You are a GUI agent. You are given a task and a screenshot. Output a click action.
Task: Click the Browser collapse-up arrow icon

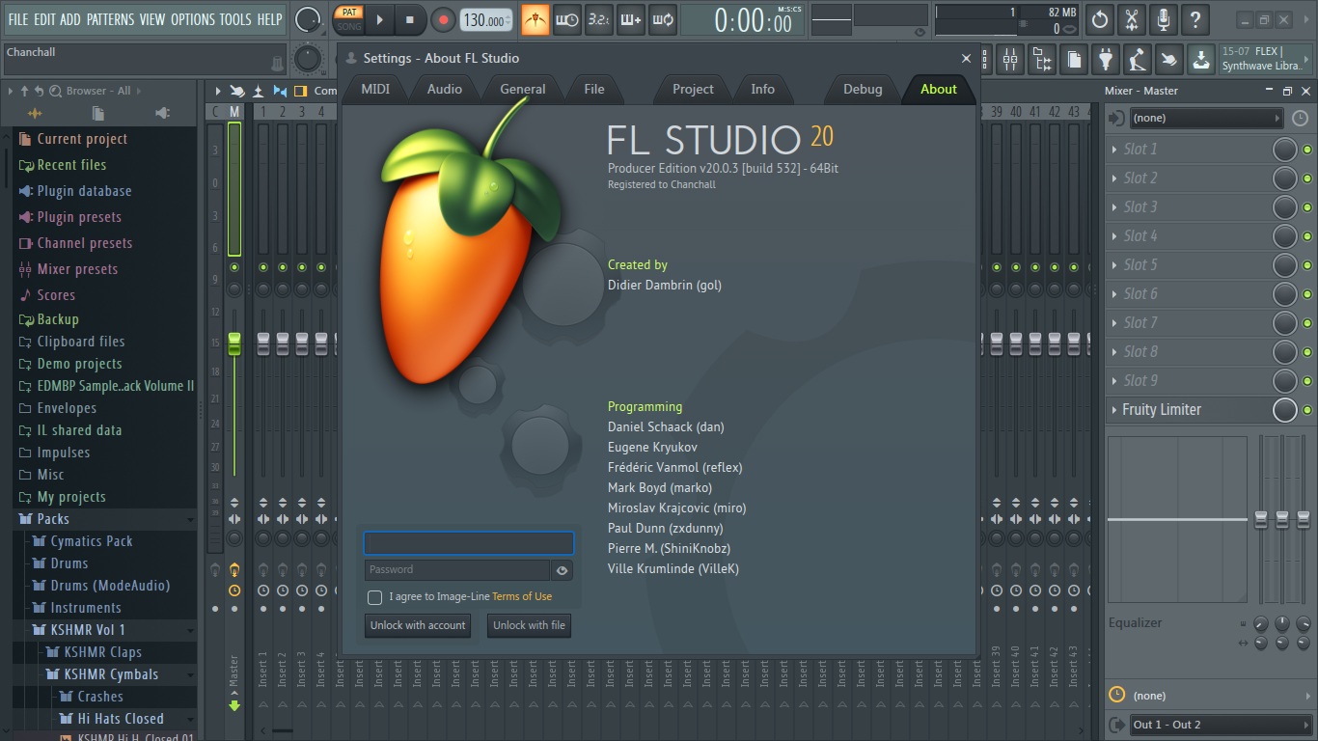pyautogui.click(x=24, y=91)
